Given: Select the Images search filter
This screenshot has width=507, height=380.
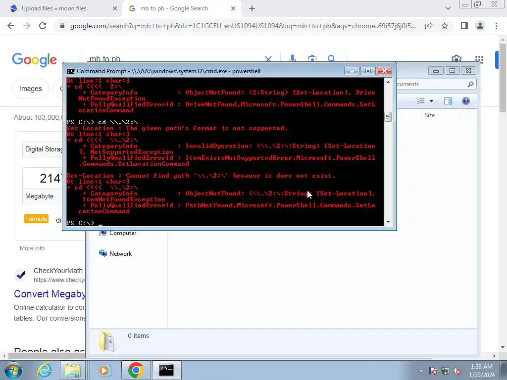Looking at the screenshot, I should tap(30, 89).
